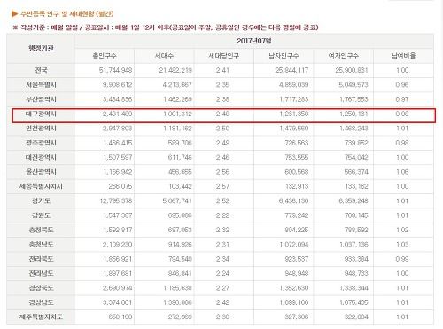Viewport: 443px width, 329px height.
Task: Click the 전라남도 row label
Action: coord(41,273)
